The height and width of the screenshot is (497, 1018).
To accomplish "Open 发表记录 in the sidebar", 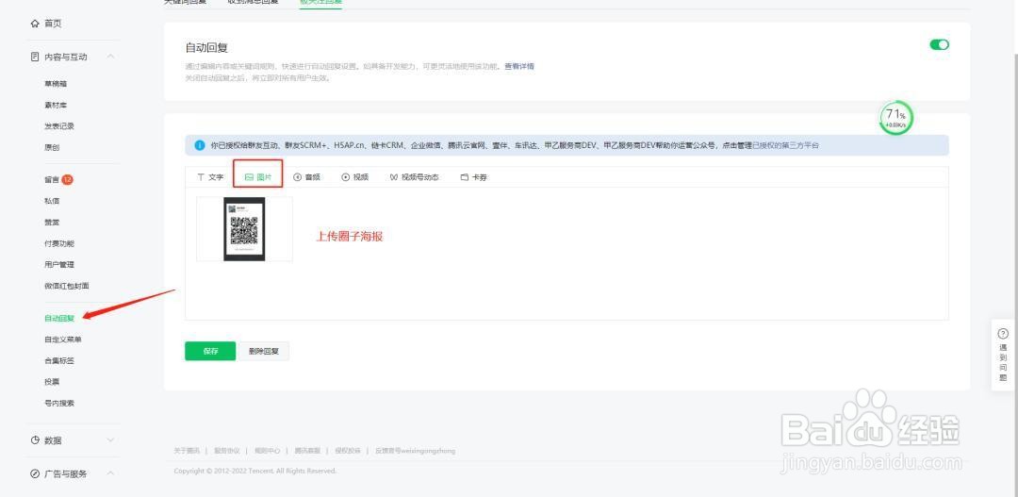I will tap(59, 126).
